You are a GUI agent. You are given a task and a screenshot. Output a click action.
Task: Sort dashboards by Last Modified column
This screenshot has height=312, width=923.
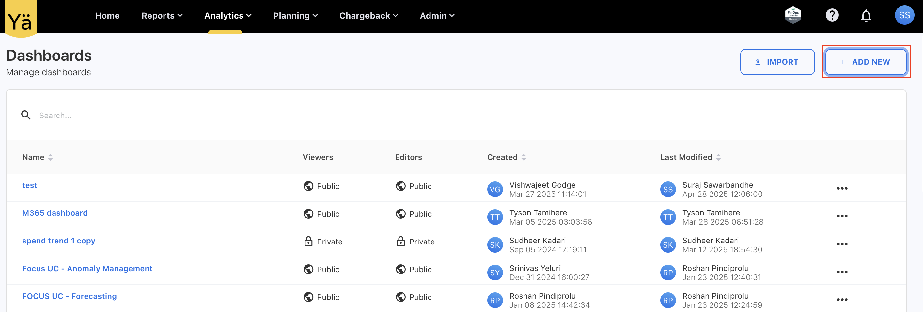tap(718, 157)
